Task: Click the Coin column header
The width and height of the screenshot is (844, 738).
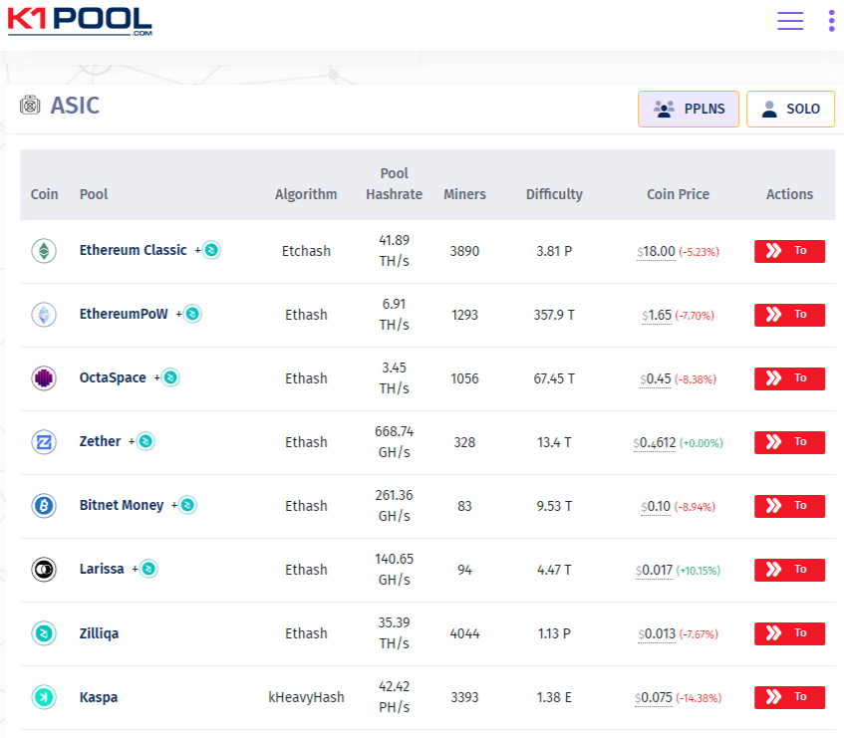Action: point(44,194)
